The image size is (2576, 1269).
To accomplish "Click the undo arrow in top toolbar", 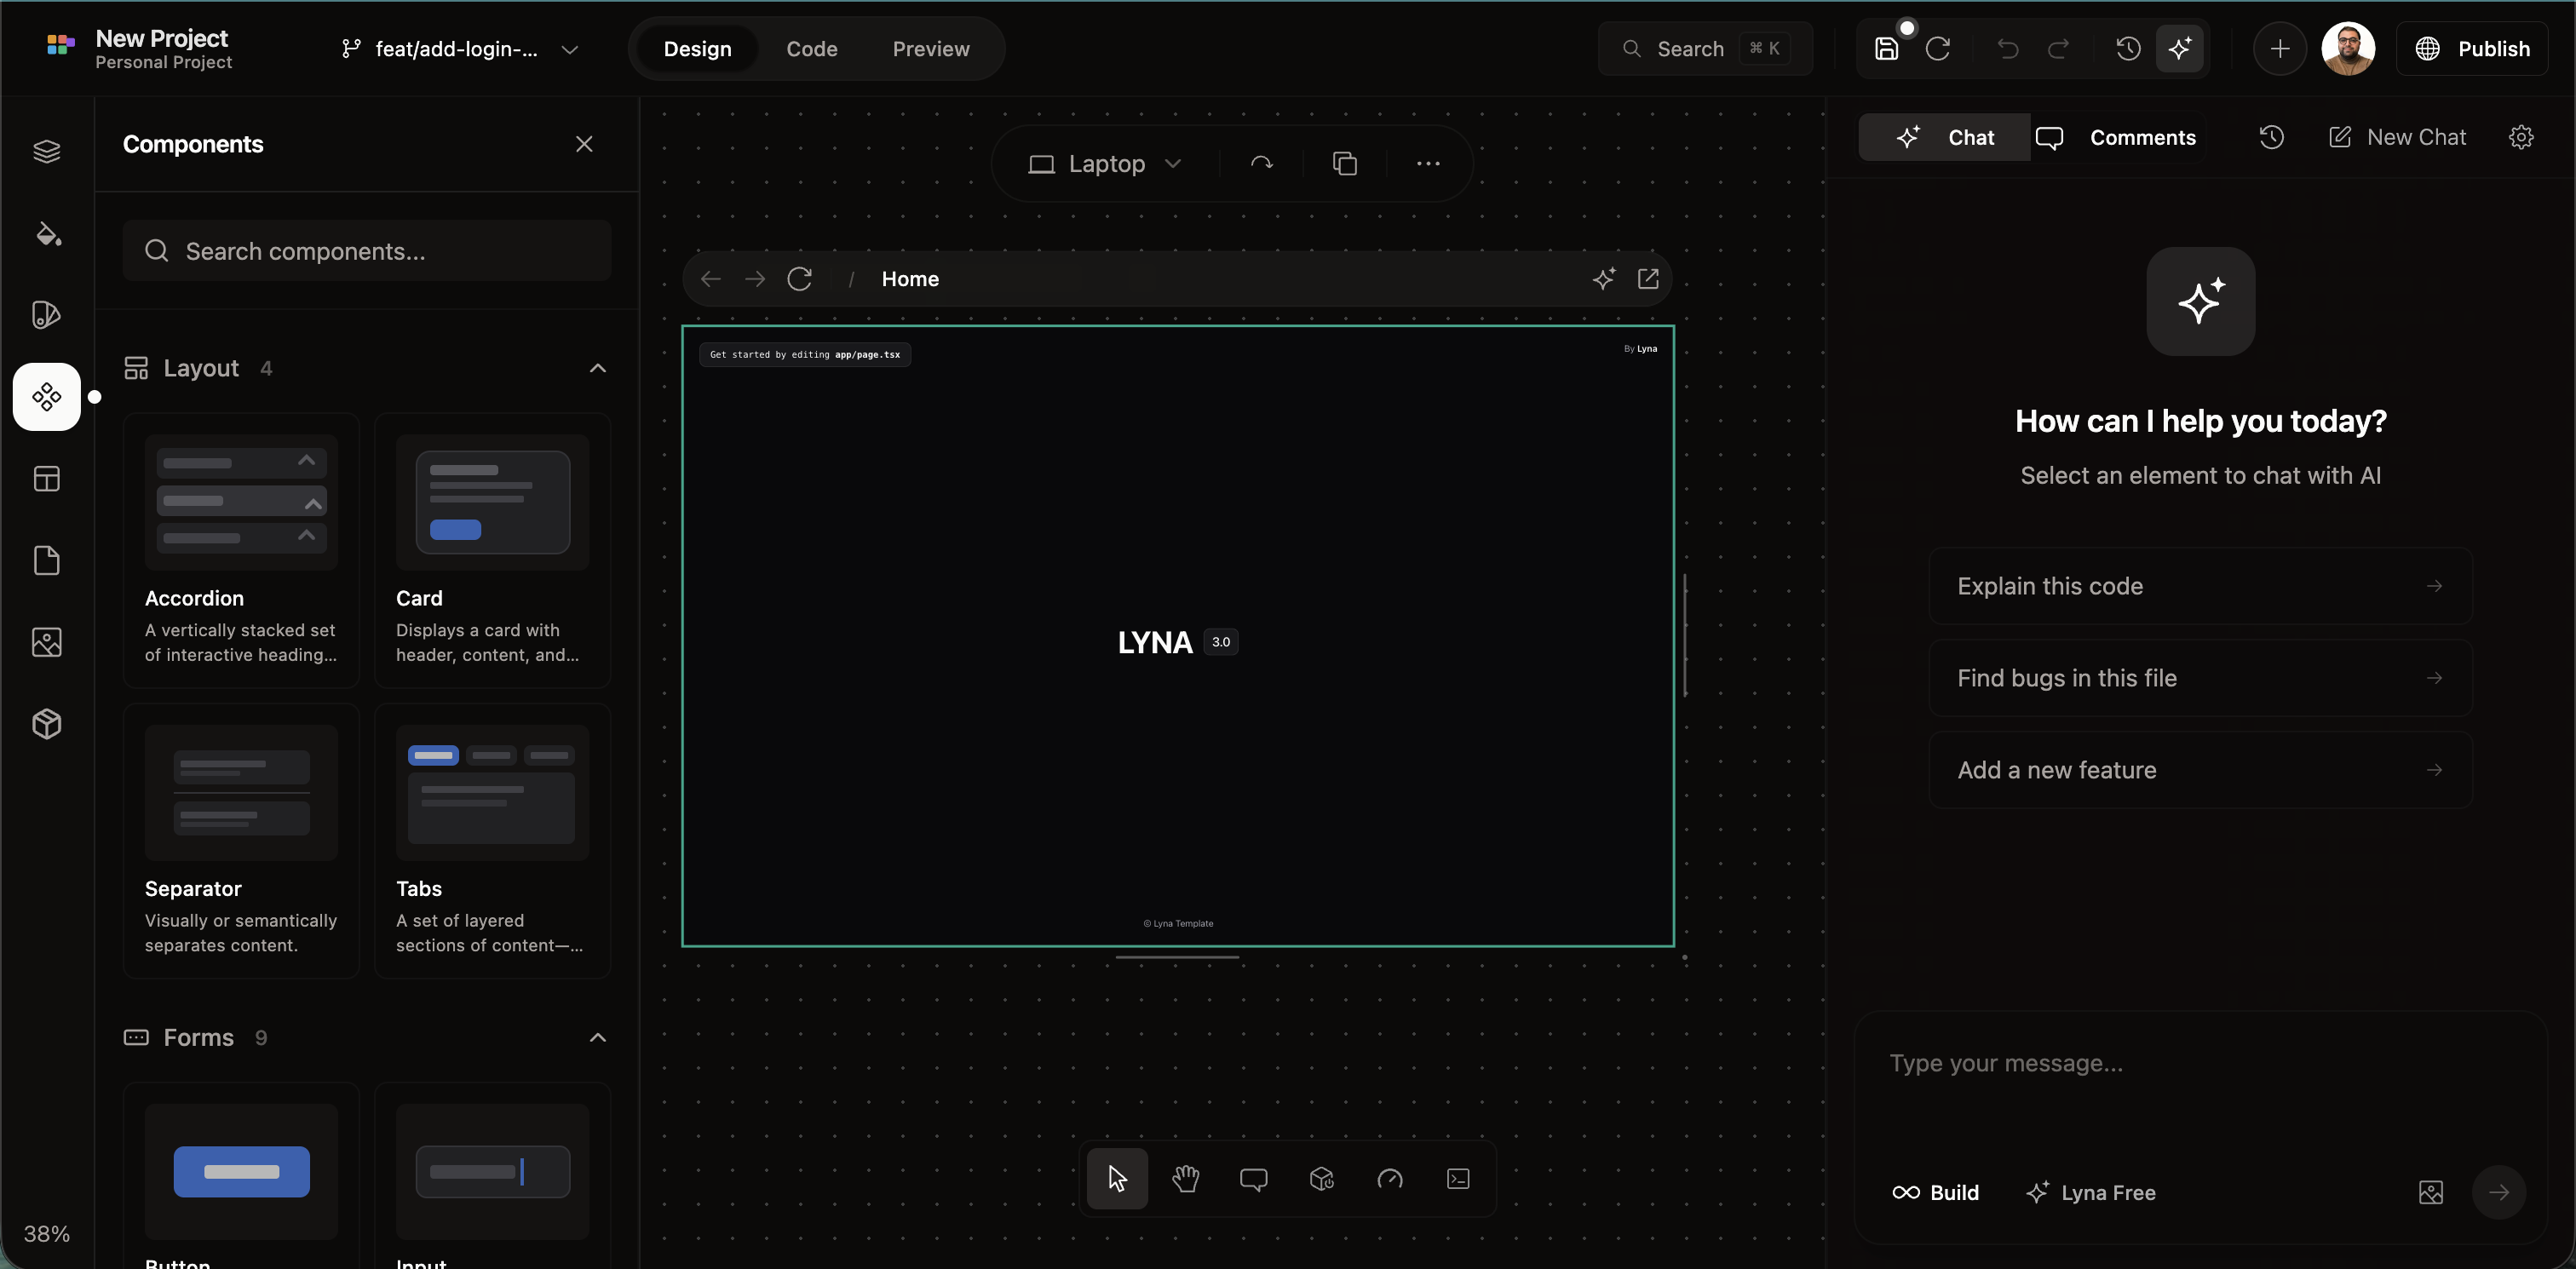I will (2007, 48).
